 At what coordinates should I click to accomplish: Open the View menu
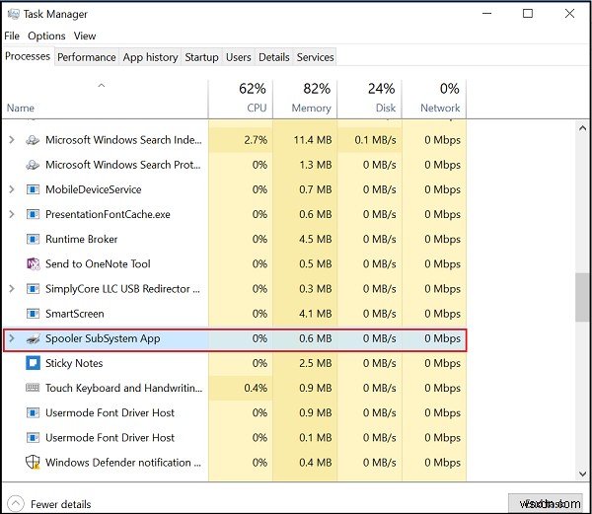pyautogui.click(x=85, y=36)
